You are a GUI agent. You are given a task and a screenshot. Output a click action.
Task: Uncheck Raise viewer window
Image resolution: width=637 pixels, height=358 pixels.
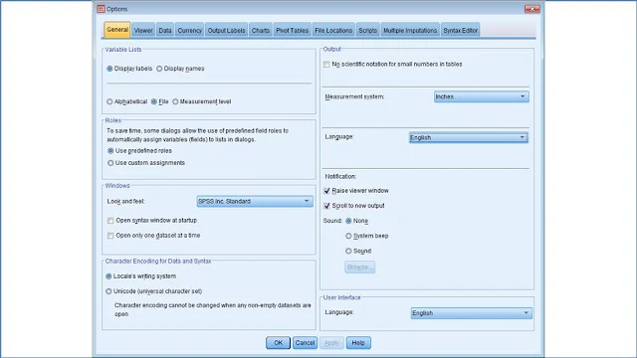[326, 190]
